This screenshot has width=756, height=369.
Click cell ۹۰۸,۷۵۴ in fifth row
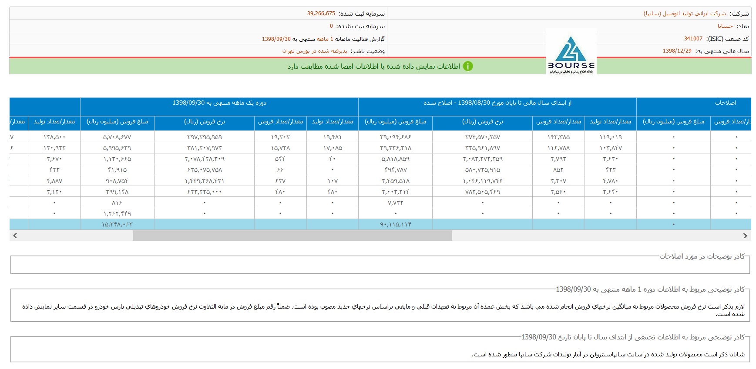(x=117, y=181)
